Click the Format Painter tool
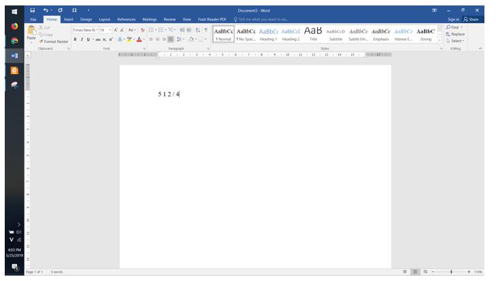This screenshot has width=496, height=281. click(54, 42)
